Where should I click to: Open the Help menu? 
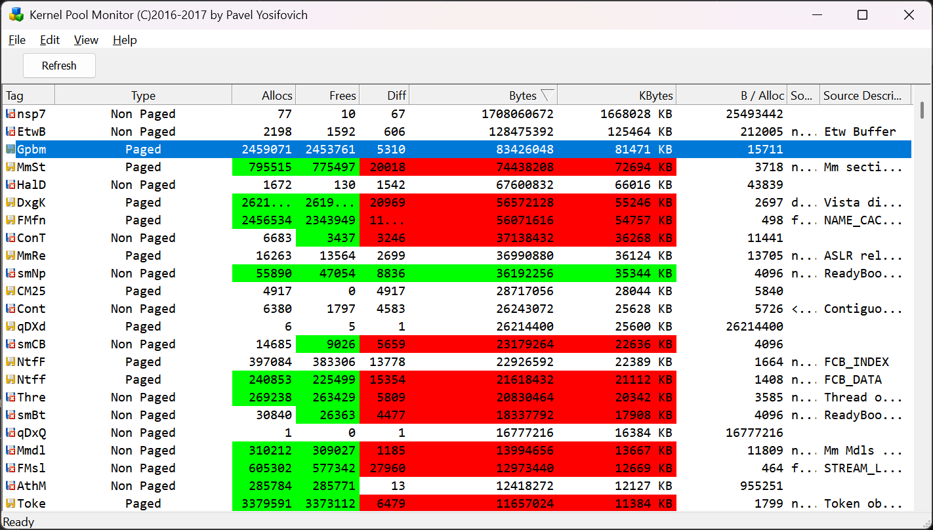pyautogui.click(x=125, y=40)
